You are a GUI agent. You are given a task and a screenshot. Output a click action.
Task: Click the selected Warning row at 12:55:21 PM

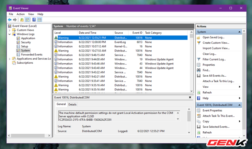(120, 38)
